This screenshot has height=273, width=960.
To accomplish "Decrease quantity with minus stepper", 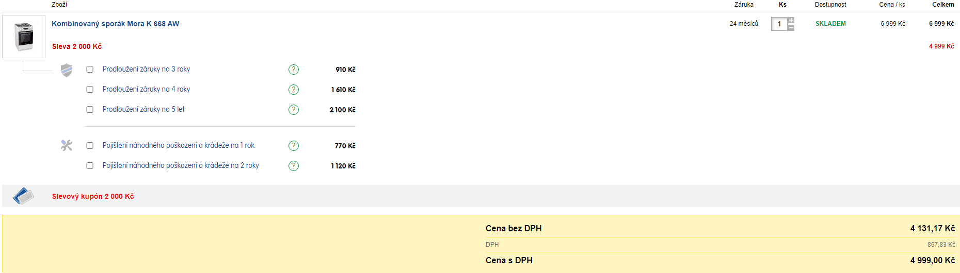I will [791, 28].
